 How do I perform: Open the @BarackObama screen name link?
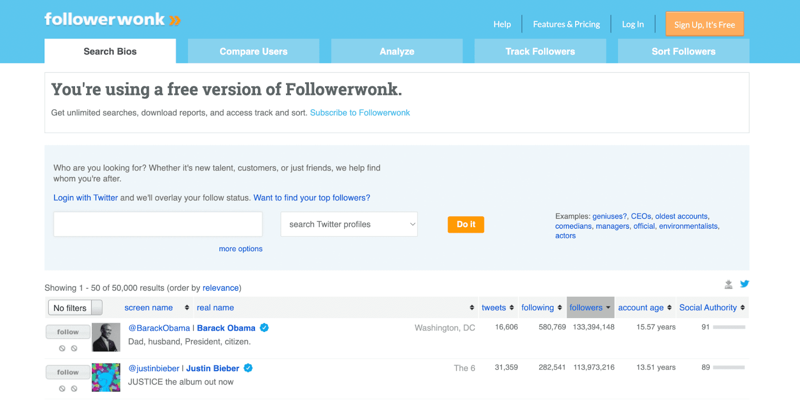pyautogui.click(x=159, y=328)
